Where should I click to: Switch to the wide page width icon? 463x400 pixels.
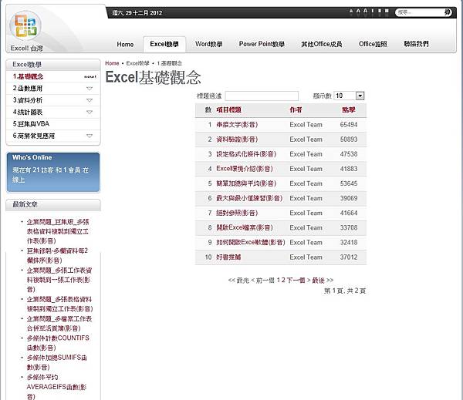pyautogui.click(x=387, y=11)
